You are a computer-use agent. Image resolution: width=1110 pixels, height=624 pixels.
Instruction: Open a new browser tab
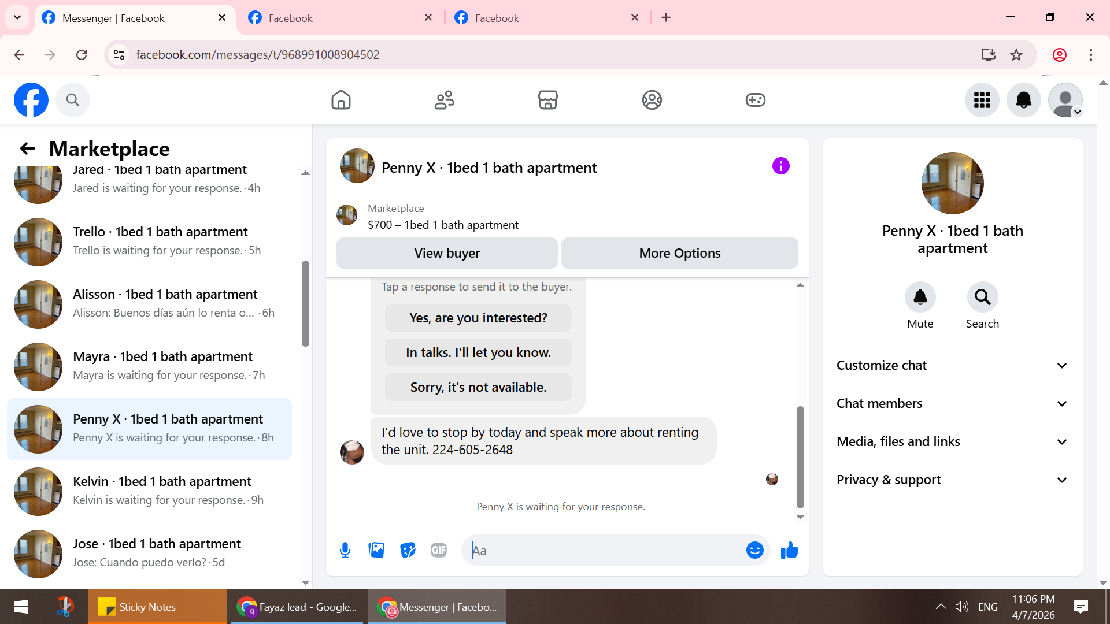pyautogui.click(x=666, y=18)
